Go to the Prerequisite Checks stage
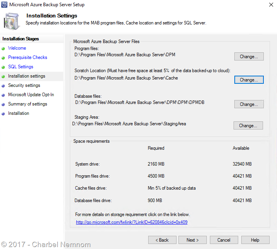The width and height of the screenshot is (277, 249). [28, 57]
